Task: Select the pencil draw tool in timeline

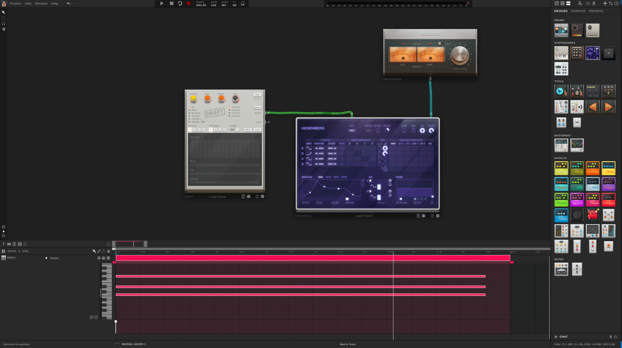Action: point(99,251)
